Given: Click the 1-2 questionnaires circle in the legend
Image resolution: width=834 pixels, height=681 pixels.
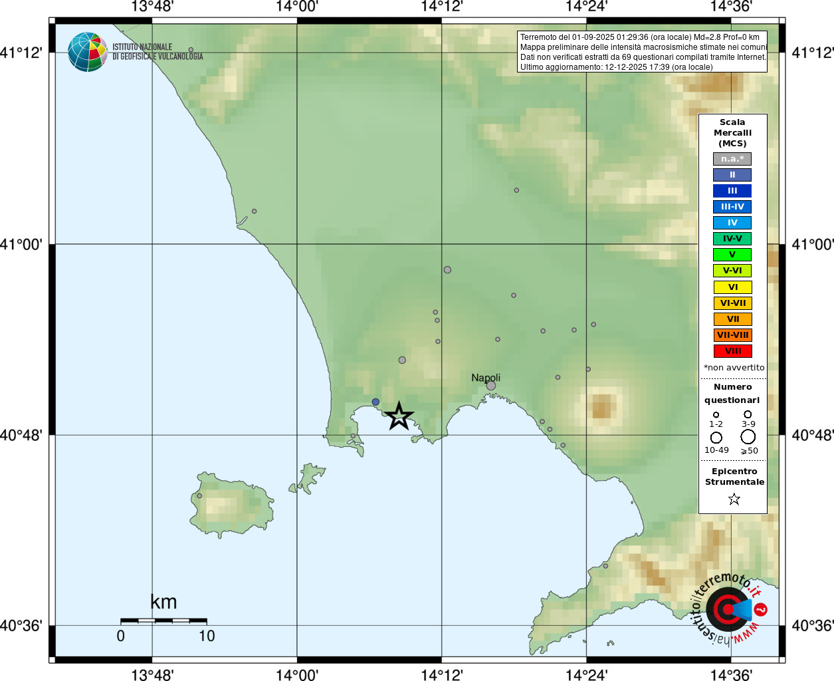Looking at the screenshot, I should pos(716,414).
